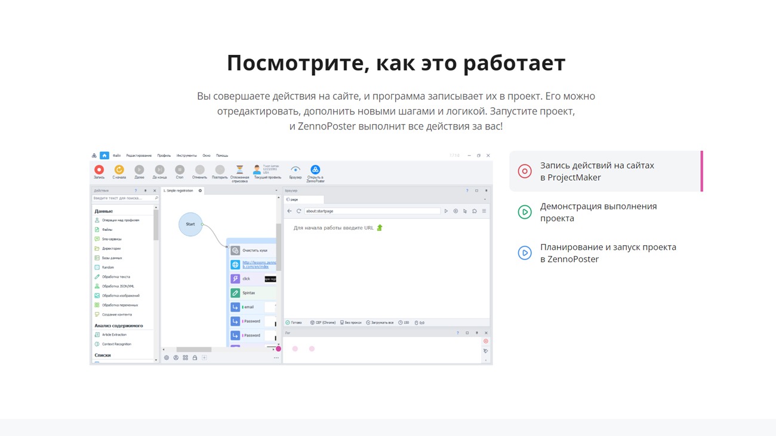Click the actions search input field

tap(122, 198)
